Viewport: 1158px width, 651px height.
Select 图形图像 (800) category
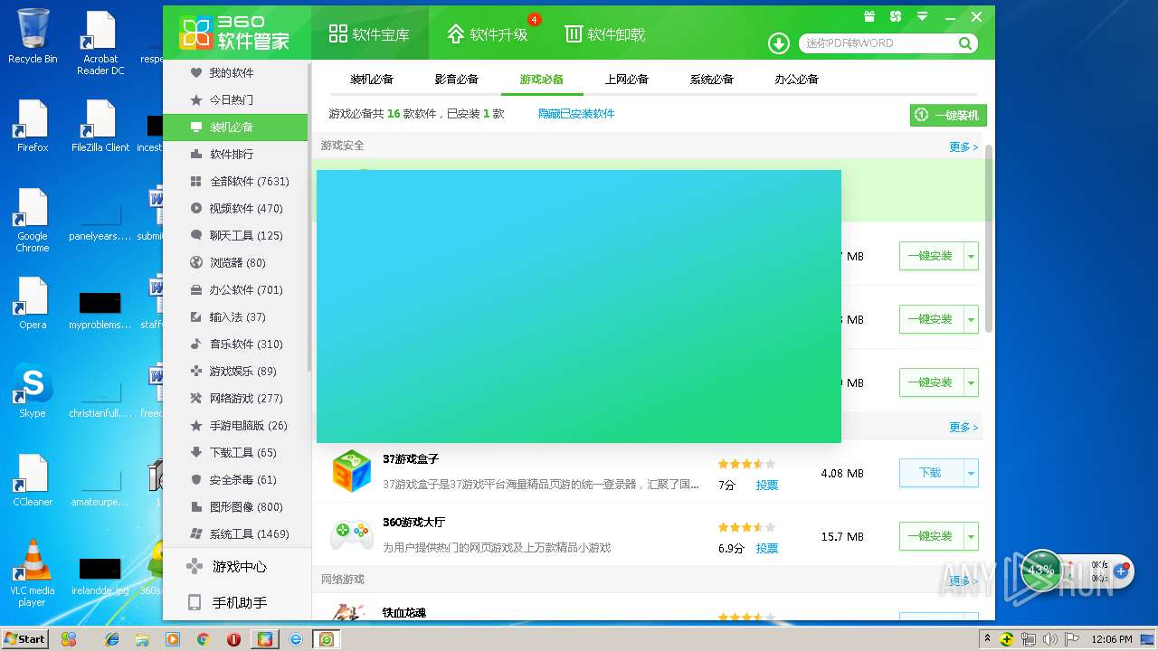(235, 506)
